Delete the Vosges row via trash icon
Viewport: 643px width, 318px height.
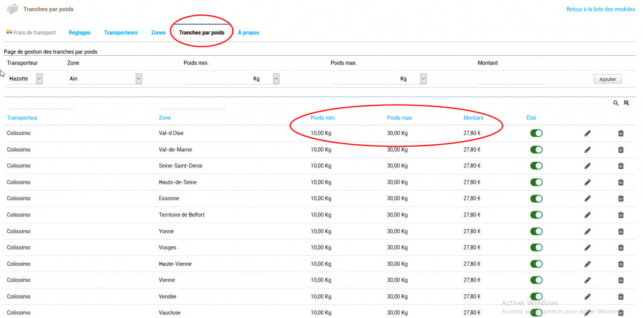pos(620,247)
